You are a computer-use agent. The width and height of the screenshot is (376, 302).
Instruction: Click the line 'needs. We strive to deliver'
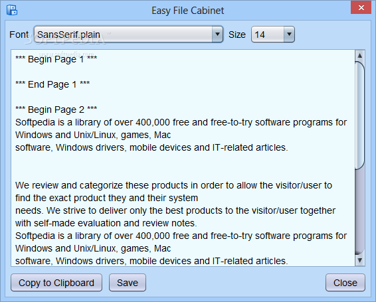point(175,210)
